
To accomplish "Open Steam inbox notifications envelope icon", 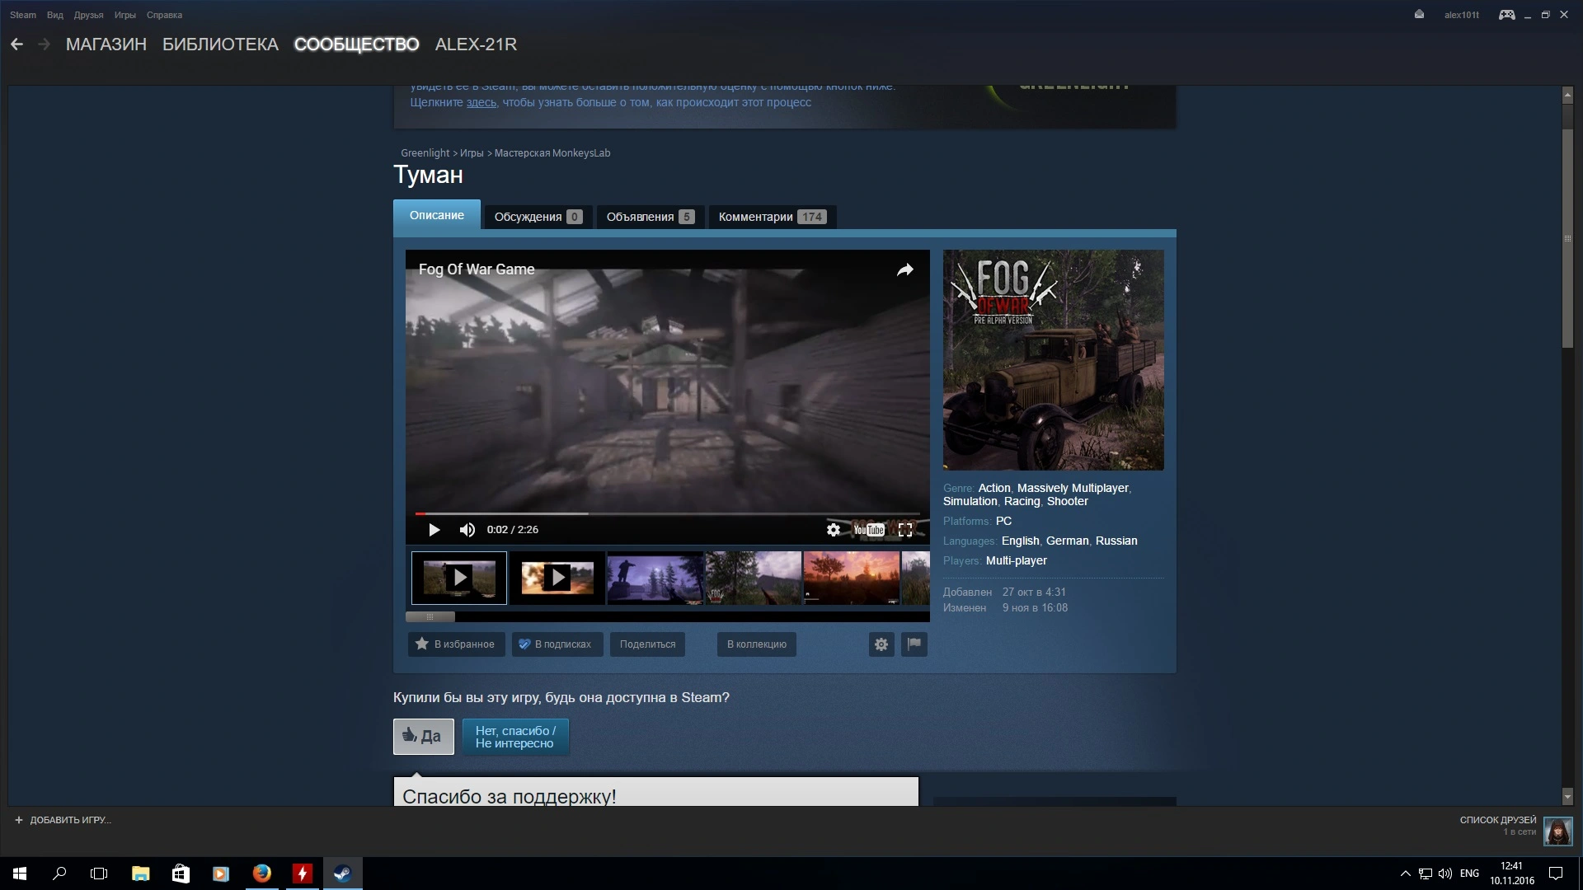I will click(x=1419, y=15).
